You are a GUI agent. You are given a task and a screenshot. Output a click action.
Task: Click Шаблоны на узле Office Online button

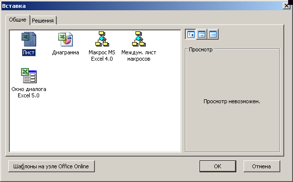tap(51, 166)
